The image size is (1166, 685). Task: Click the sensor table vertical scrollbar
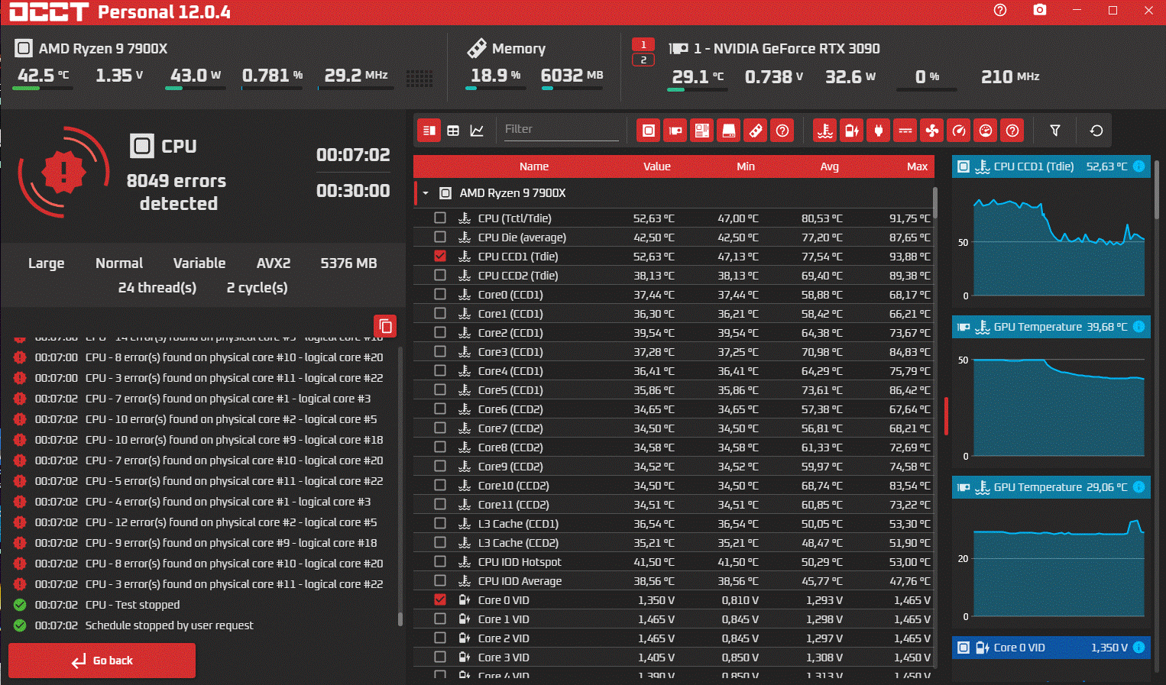point(935,202)
